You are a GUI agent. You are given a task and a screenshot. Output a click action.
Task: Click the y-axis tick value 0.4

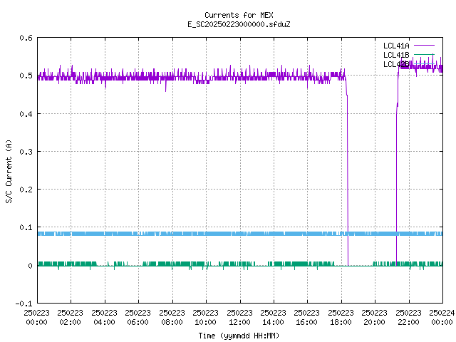(x=26, y=114)
